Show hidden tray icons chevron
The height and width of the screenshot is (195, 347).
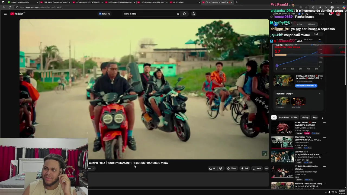326,192
